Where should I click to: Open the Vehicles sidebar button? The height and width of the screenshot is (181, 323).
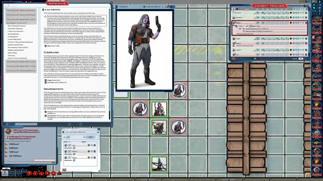click(x=317, y=96)
